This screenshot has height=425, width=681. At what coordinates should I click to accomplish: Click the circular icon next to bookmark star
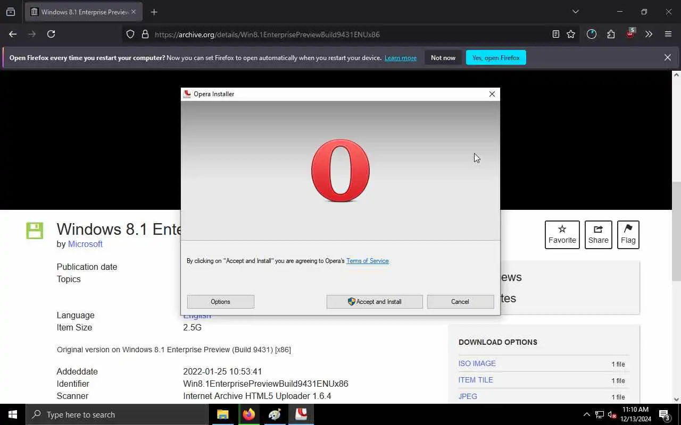click(592, 34)
